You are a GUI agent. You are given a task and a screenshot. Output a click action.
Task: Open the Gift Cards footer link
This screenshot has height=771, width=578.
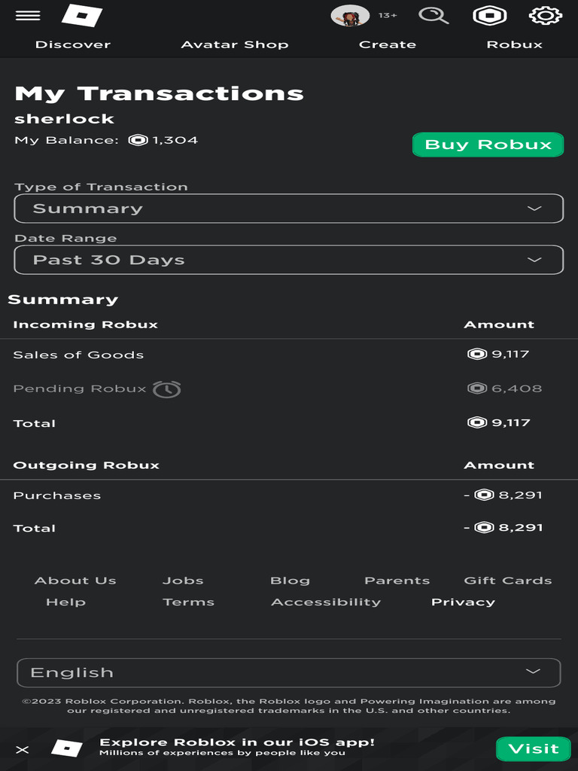click(x=508, y=581)
